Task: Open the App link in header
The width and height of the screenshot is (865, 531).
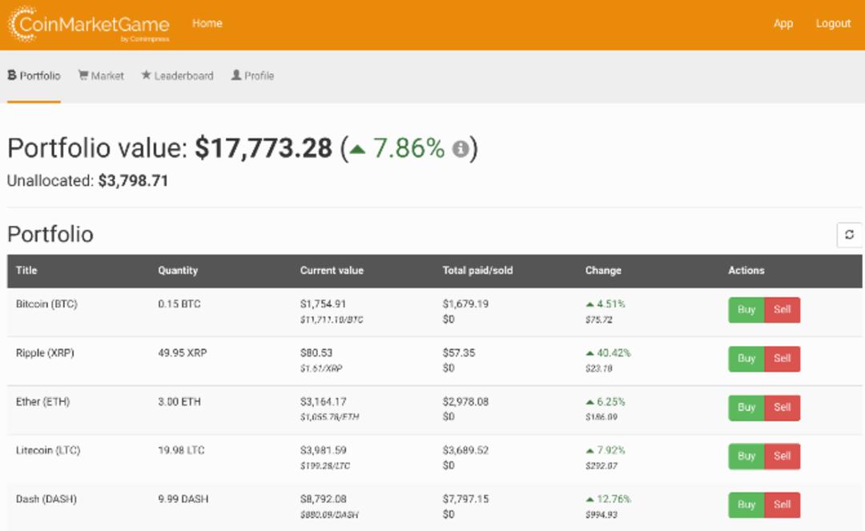Action: point(783,23)
